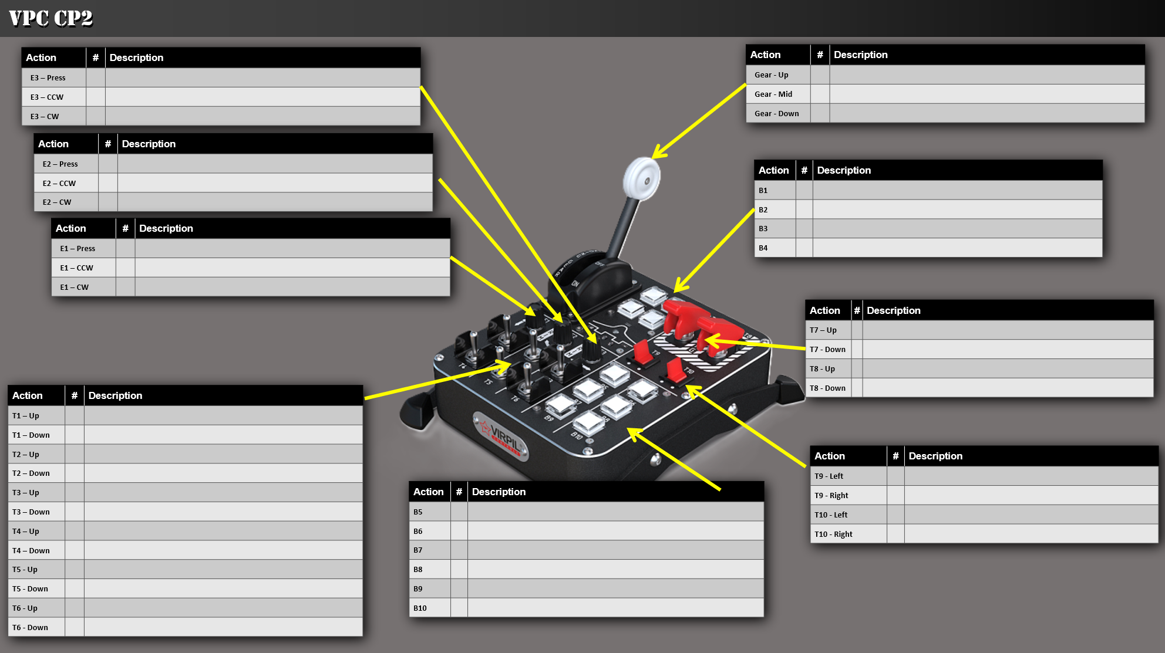Select the T1 – Up description cell
Screen dimensions: 1165x653
click(223, 415)
